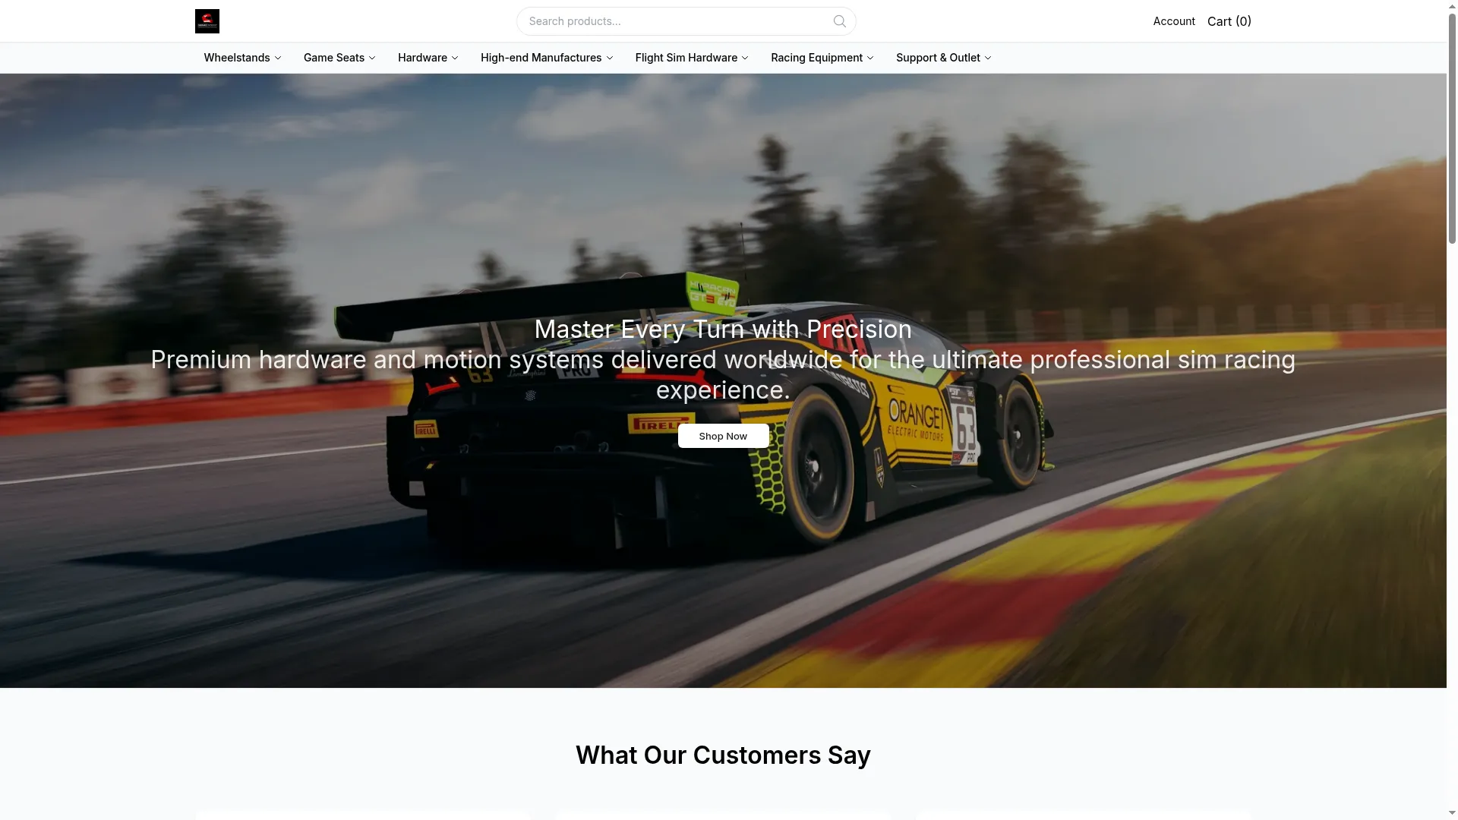The image size is (1458, 820).
Task: Click the "What Our Customers Say" heading
Action: pos(723,755)
